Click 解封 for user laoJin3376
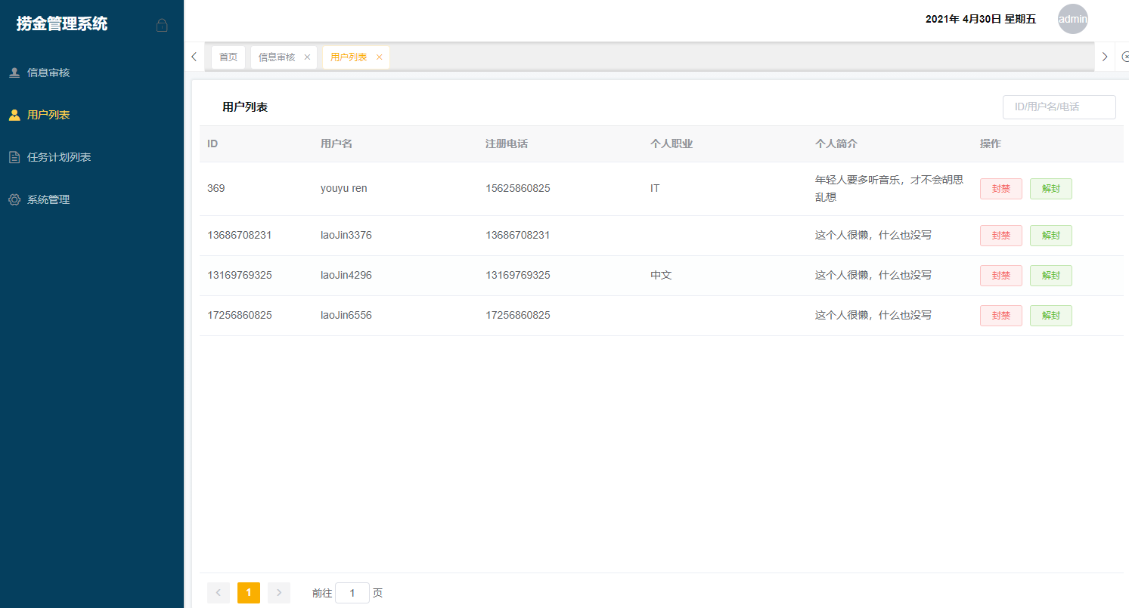This screenshot has height=608, width=1129. (1051, 236)
